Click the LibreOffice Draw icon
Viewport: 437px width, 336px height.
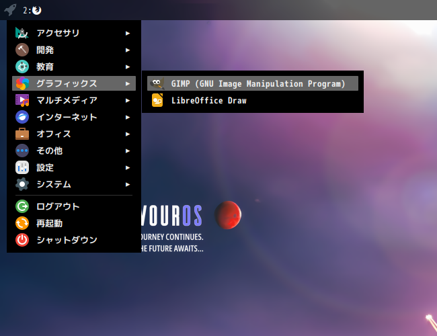(x=157, y=100)
